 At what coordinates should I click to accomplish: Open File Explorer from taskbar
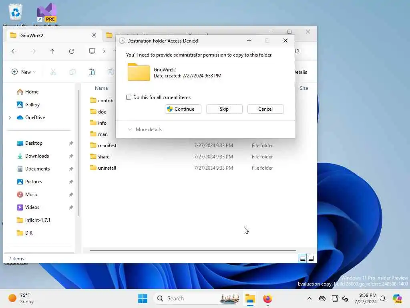[250, 298]
